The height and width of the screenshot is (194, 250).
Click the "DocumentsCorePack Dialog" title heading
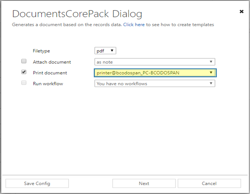pyautogui.click(x=77, y=14)
